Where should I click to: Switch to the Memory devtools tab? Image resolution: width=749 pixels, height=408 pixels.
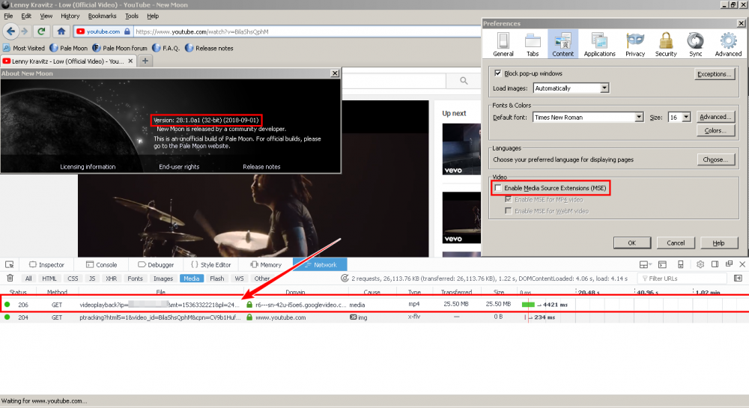pyautogui.click(x=266, y=265)
